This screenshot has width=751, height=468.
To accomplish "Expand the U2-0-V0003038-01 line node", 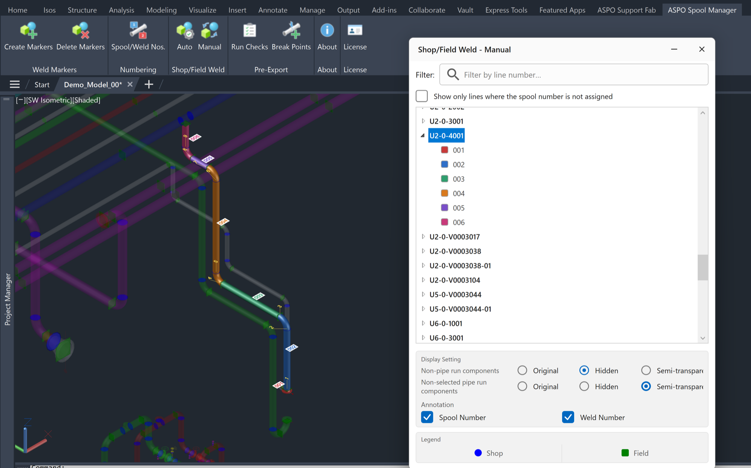I will pyautogui.click(x=423, y=265).
